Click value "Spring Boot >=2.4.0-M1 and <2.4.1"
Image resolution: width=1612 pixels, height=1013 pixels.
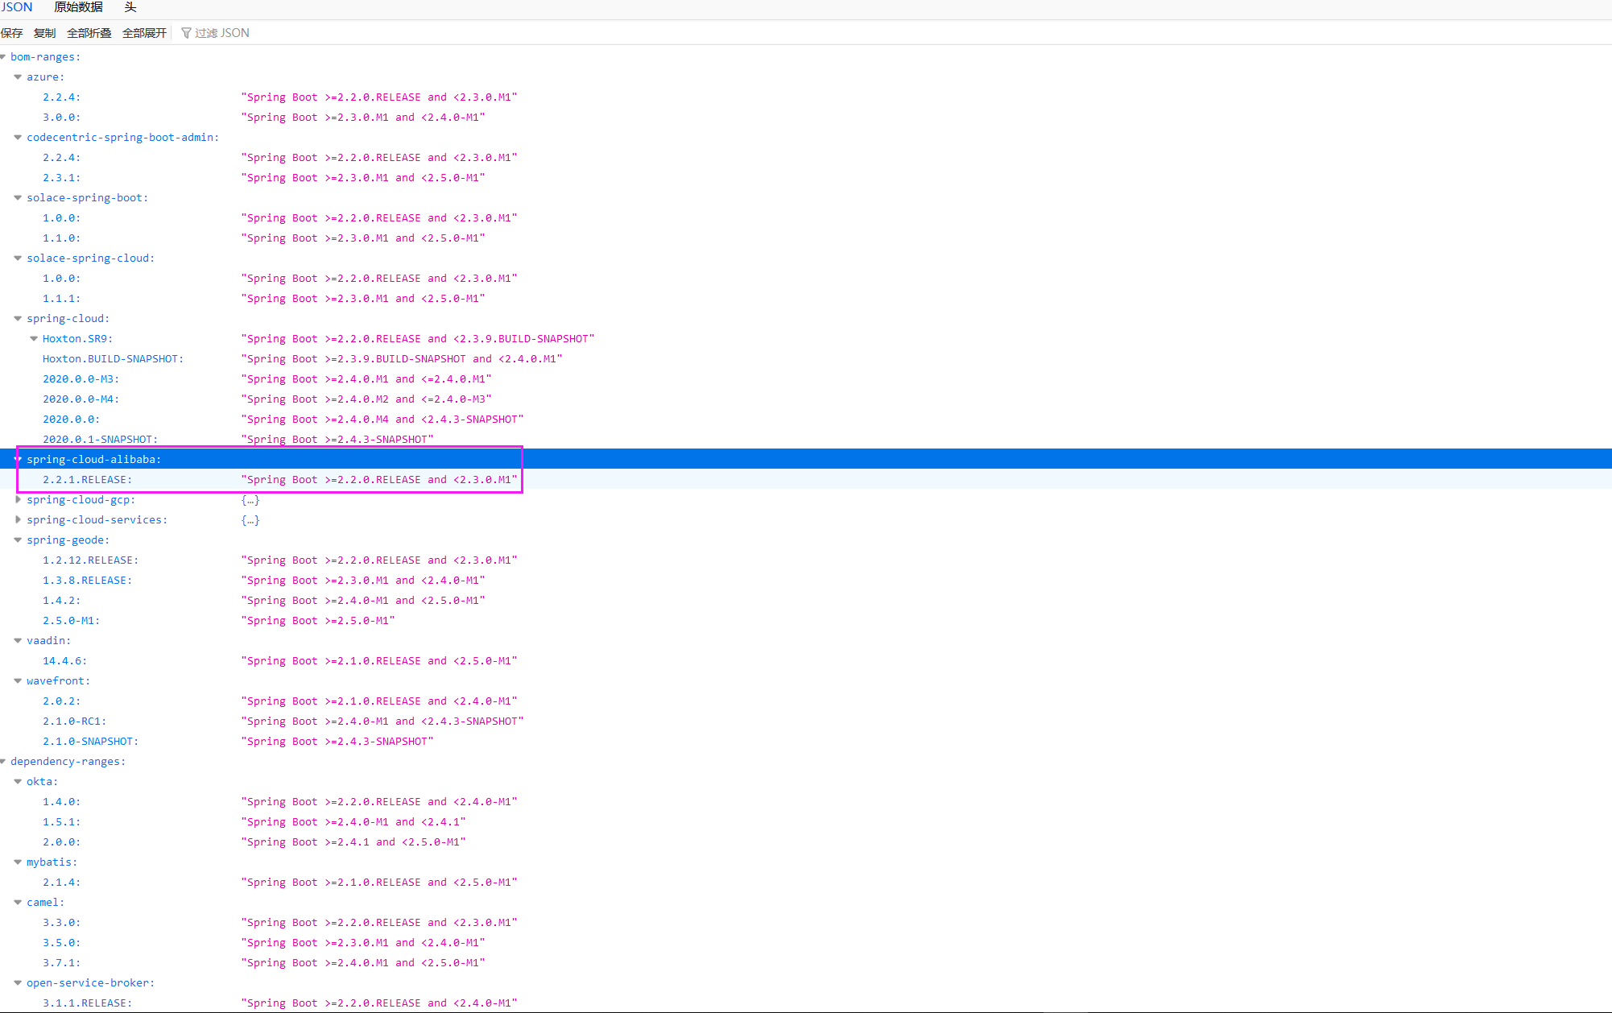tap(353, 822)
